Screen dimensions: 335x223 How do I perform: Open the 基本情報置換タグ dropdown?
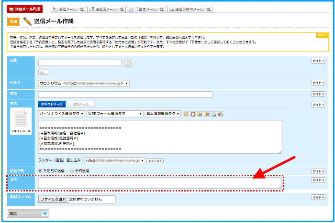pyautogui.click(x=163, y=114)
